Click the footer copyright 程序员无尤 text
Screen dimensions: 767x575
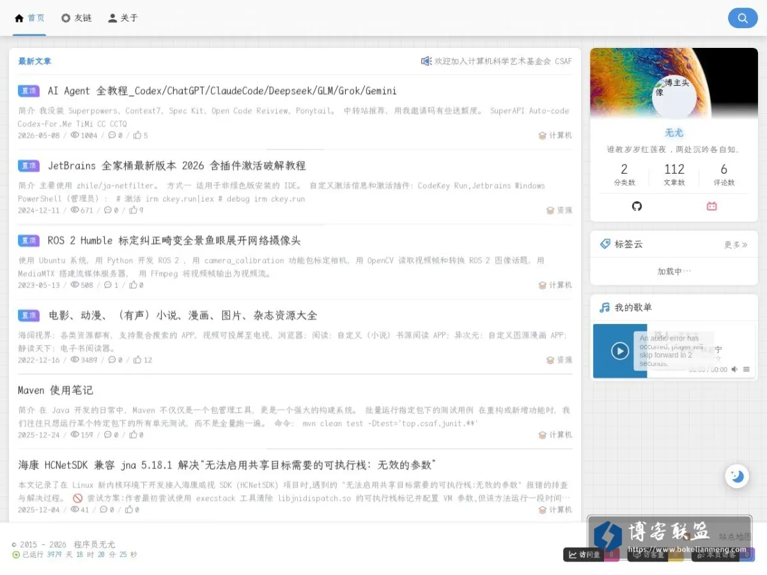(95, 544)
